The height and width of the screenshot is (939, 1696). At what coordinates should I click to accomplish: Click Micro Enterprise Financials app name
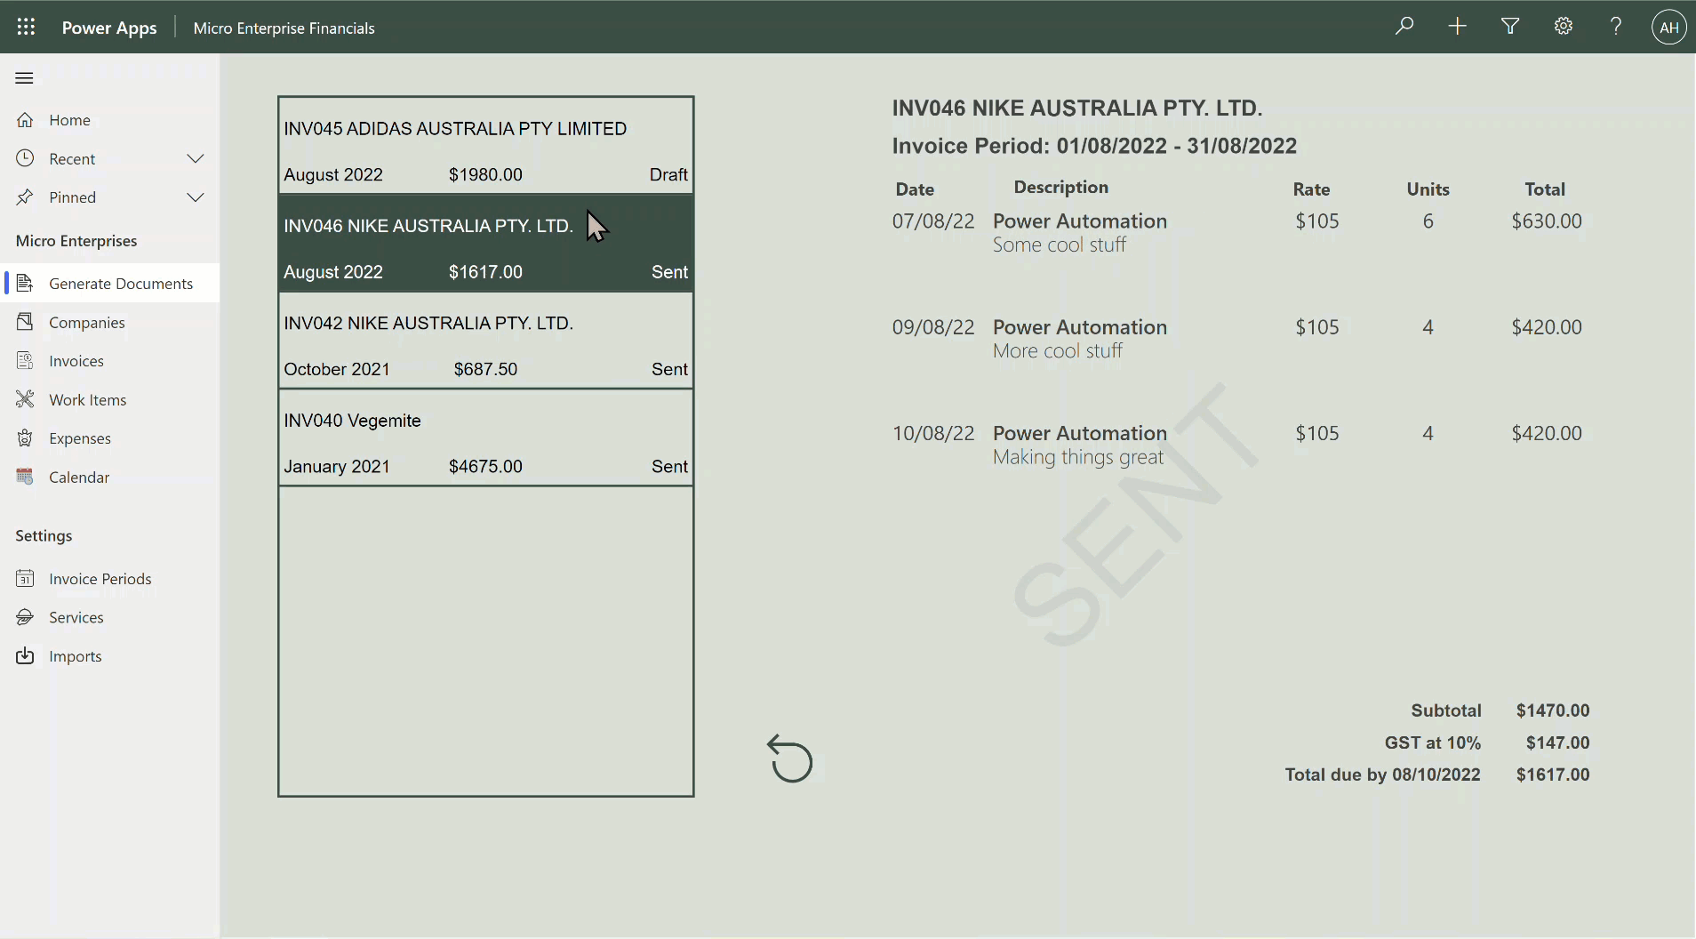(284, 28)
